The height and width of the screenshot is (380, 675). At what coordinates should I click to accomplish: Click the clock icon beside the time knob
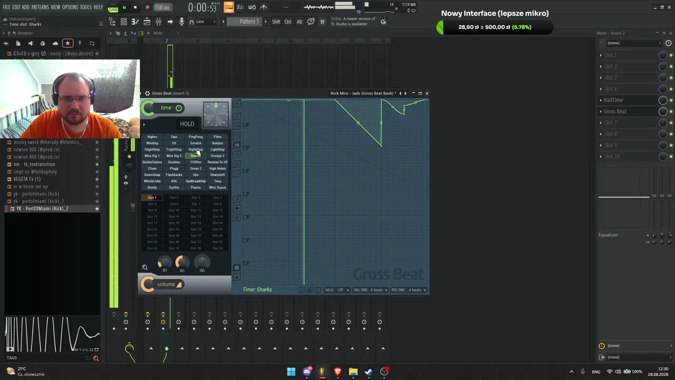tap(179, 108)
